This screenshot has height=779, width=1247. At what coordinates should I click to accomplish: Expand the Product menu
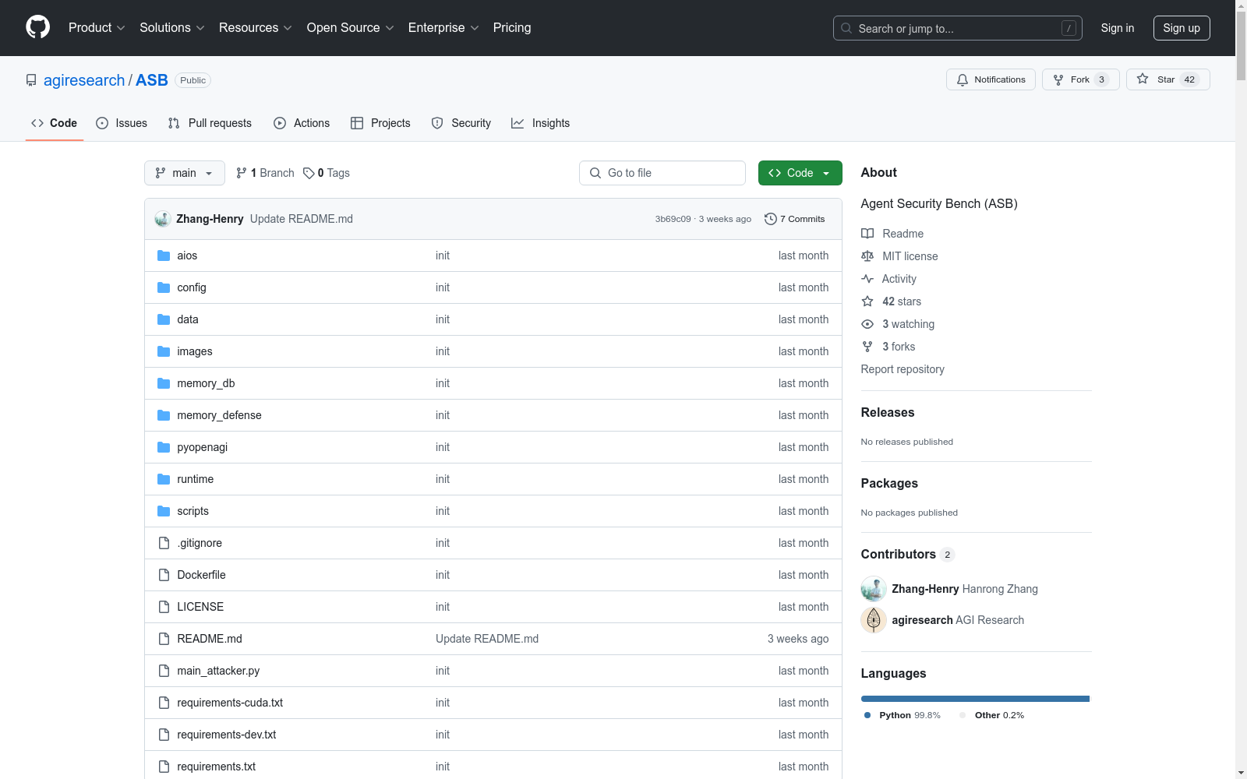(x=97, y=27)
